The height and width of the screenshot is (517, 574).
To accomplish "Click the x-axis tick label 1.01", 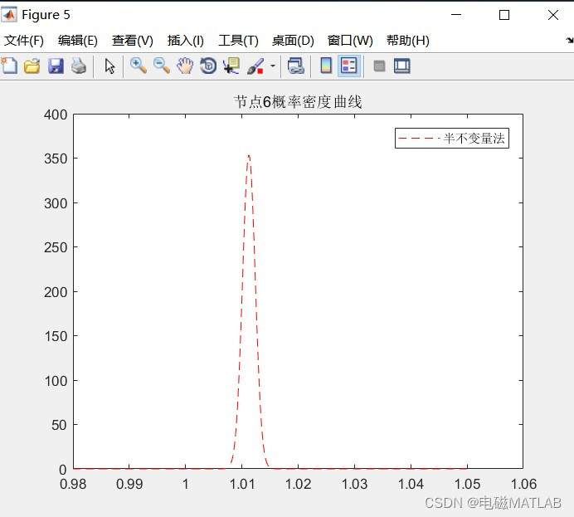I will coord(242,484).
